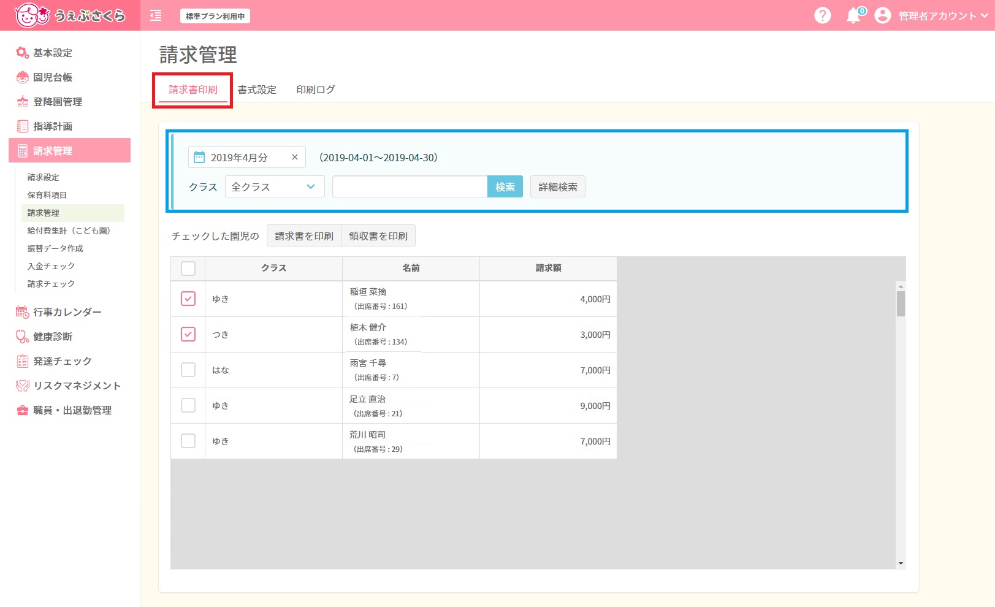The image size is (995, 607).
Task: Click the 健康診断 stethoscope icon
Action: coord(22,337)
